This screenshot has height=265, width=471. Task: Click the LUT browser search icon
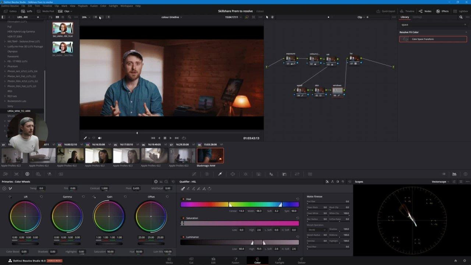point(69,17)
